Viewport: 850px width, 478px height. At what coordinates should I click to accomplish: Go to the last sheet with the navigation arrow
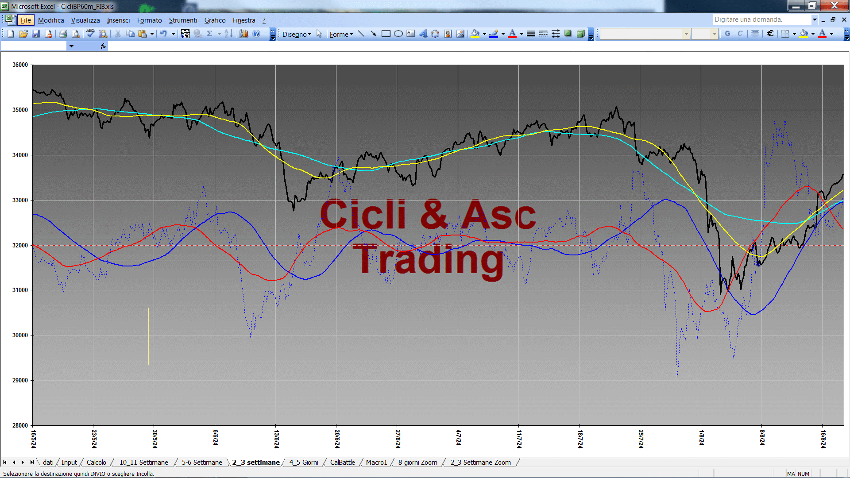pyautogui.click(x=31, y=462)
